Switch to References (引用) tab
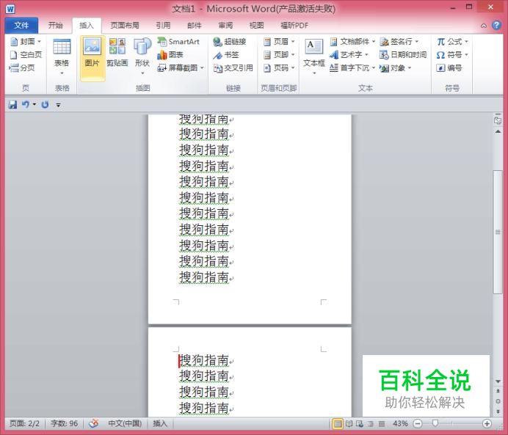 click(x=163, y=25)
